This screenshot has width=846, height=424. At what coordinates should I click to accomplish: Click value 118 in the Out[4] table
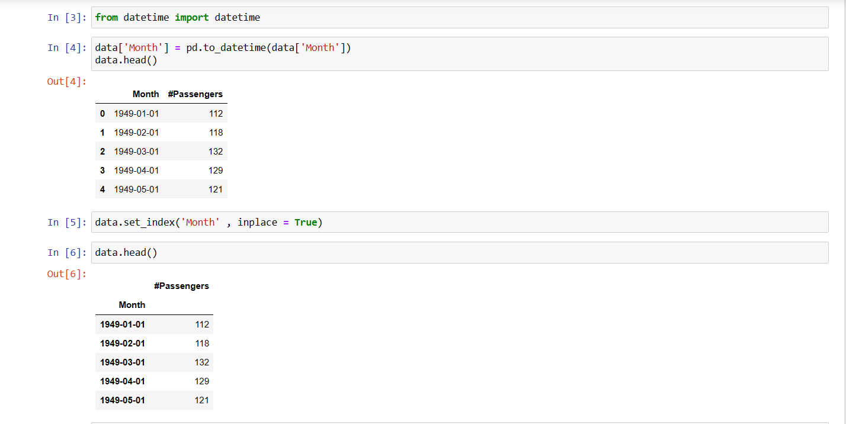216,133
